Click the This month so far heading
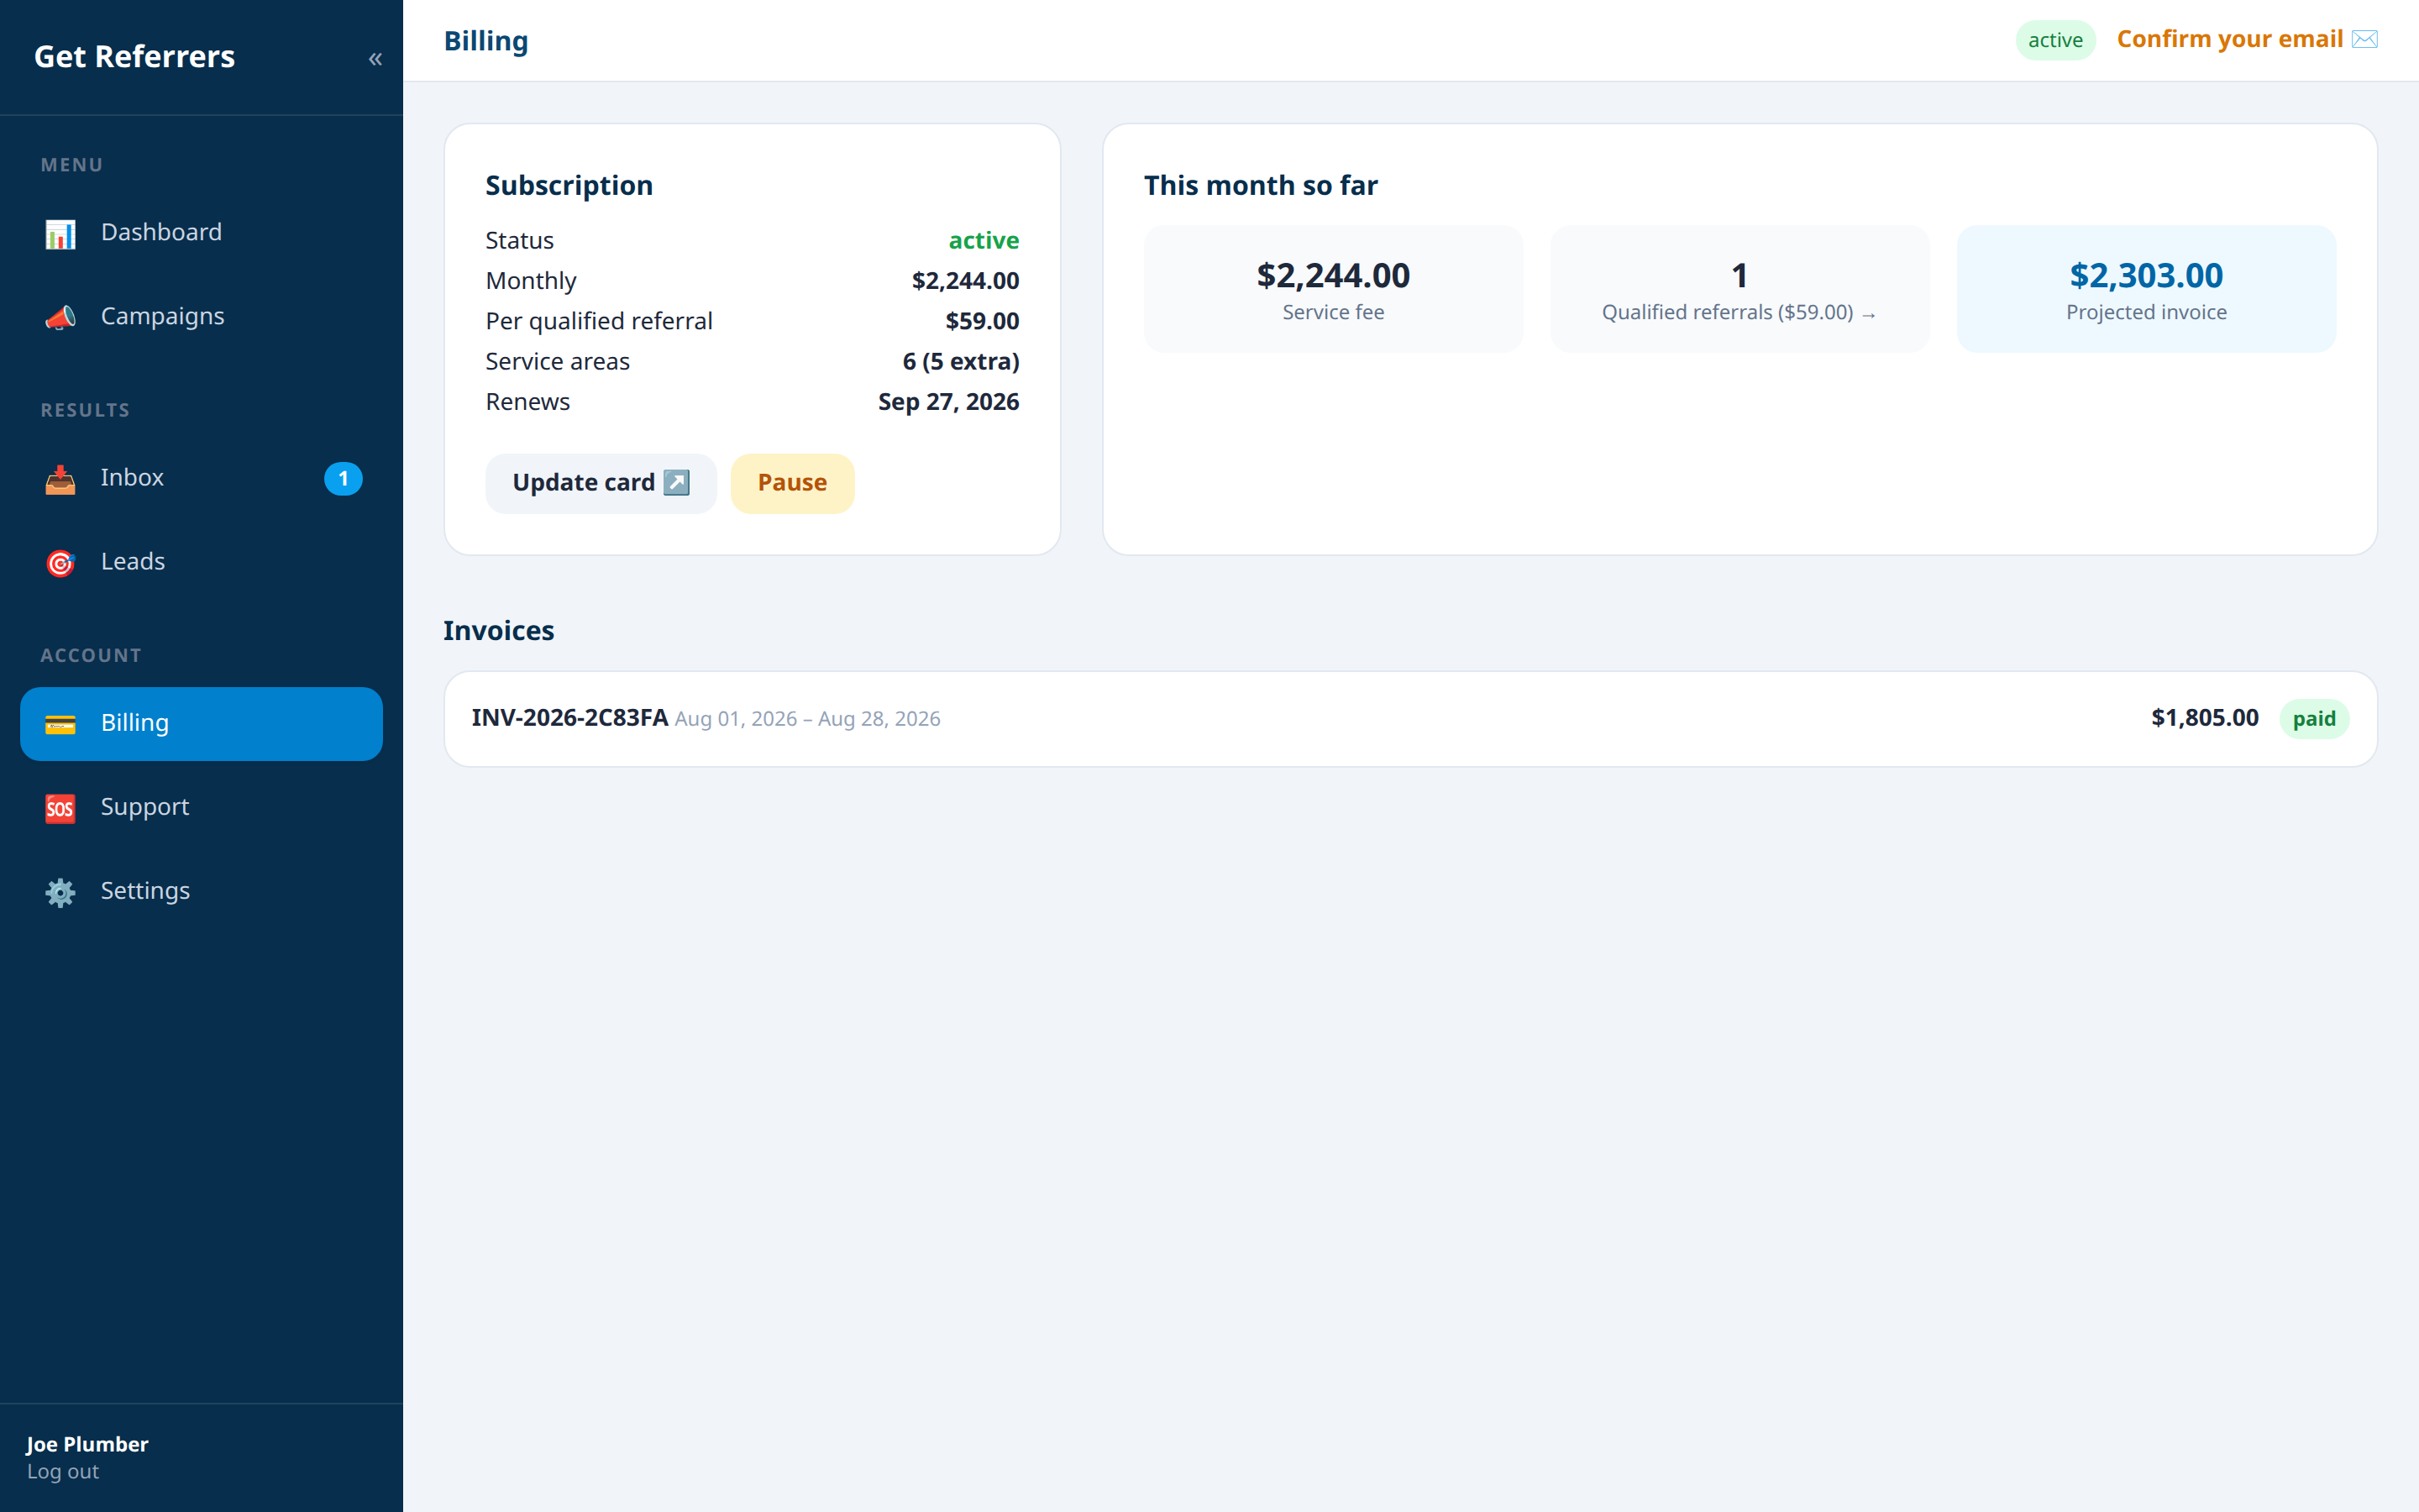Viewport: 2419px width, 1512px height. (x=1261, y=186)
